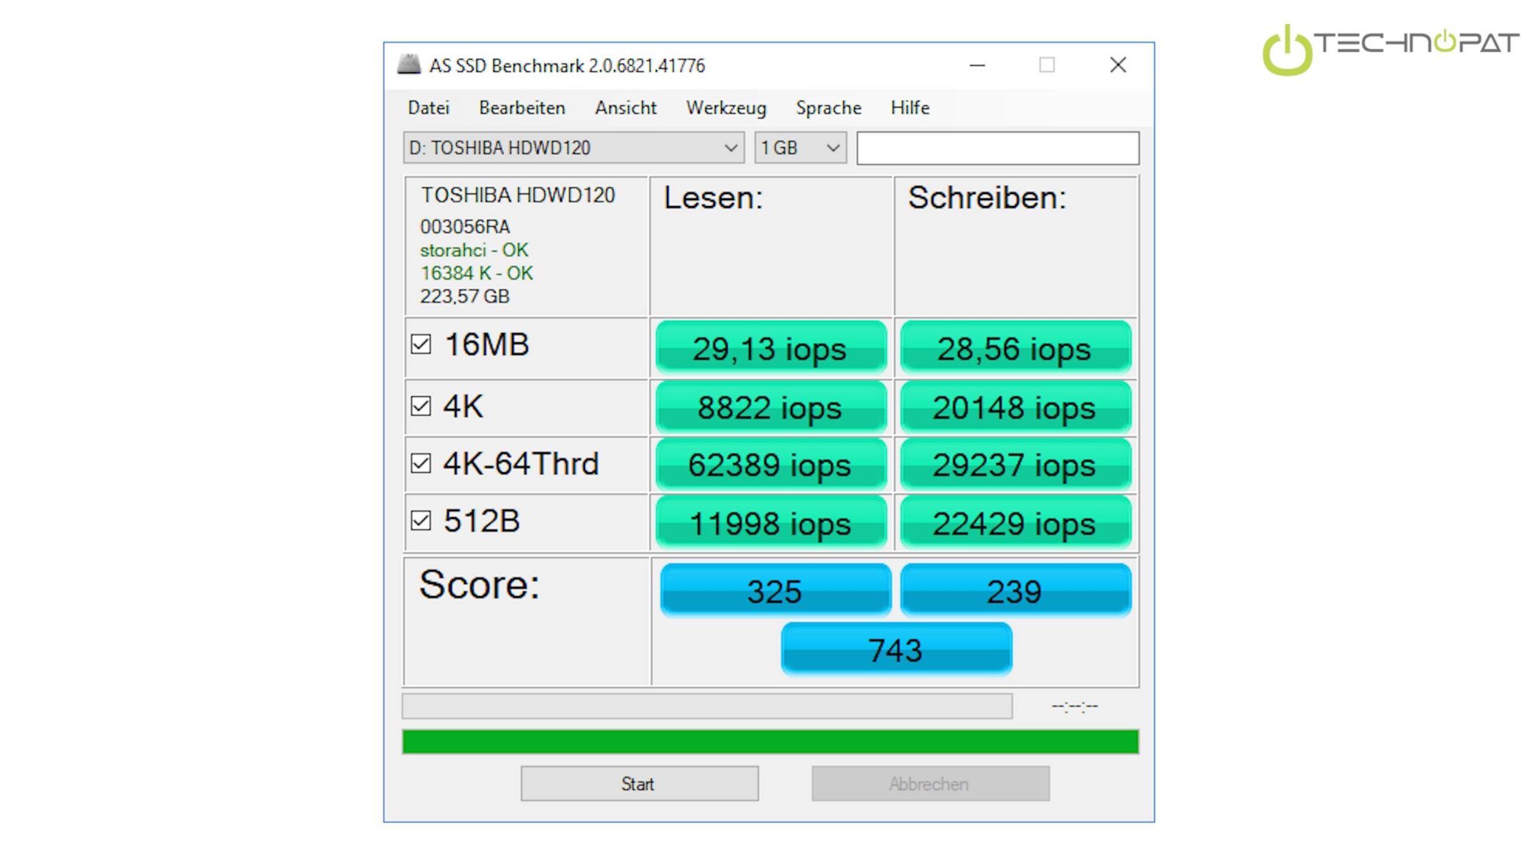Open the drive selection dropdown TOSHIBA HDWD120

coord(573,148)
